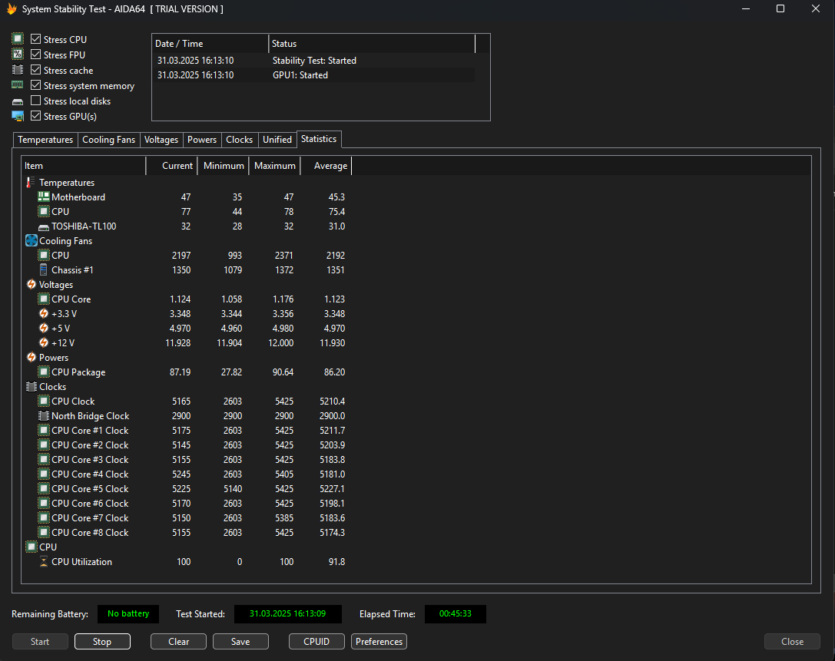
Task: Click the North Bridge Clock icon
Action: coord(44,415)
